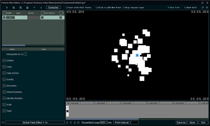Click the timeline horizontal scrollbar
The image size is (210, 126).
coord(102,119)
